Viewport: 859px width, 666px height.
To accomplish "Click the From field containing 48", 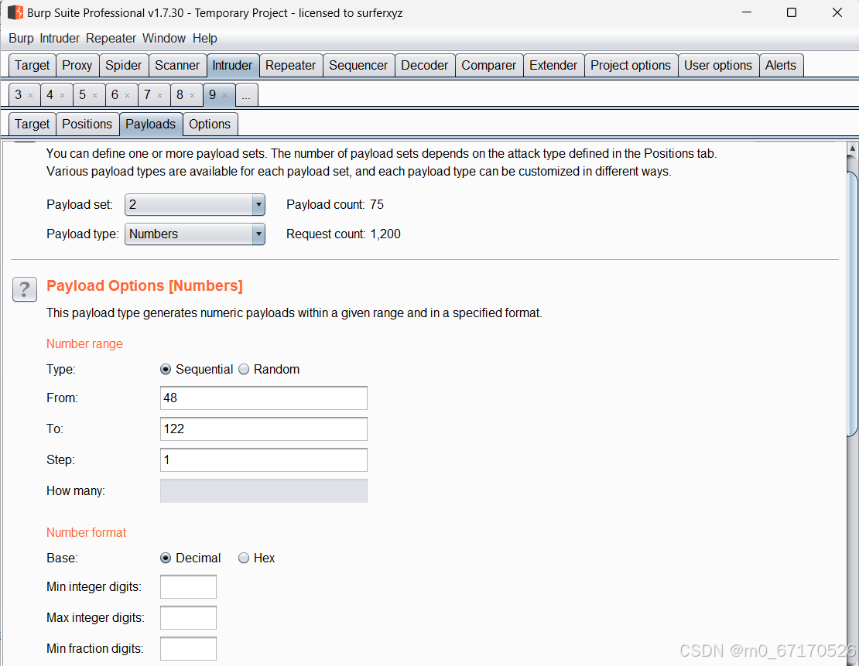I will click(264, 398).
